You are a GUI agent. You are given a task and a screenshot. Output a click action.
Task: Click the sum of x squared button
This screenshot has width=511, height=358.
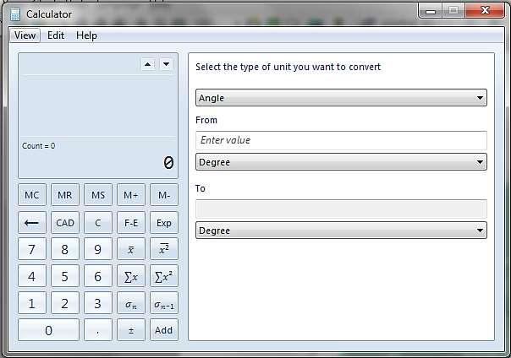point(164,276)
